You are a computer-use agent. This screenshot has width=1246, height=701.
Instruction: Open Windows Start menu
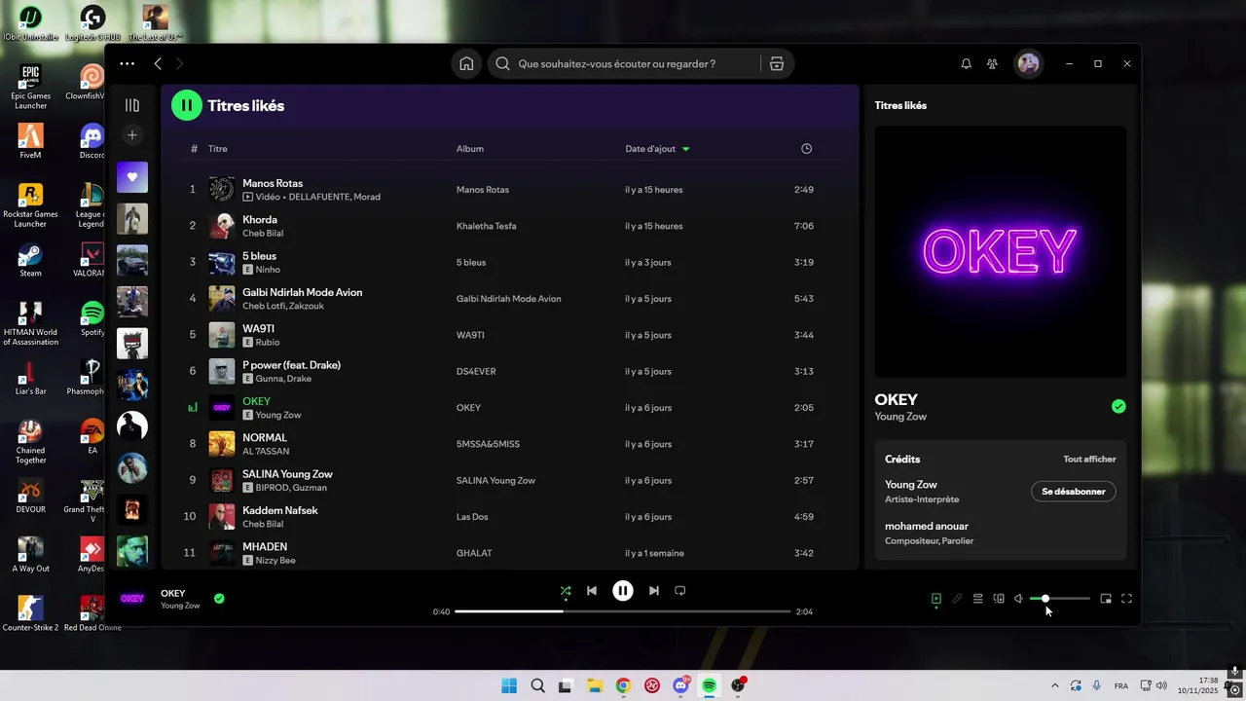[509, 685]
